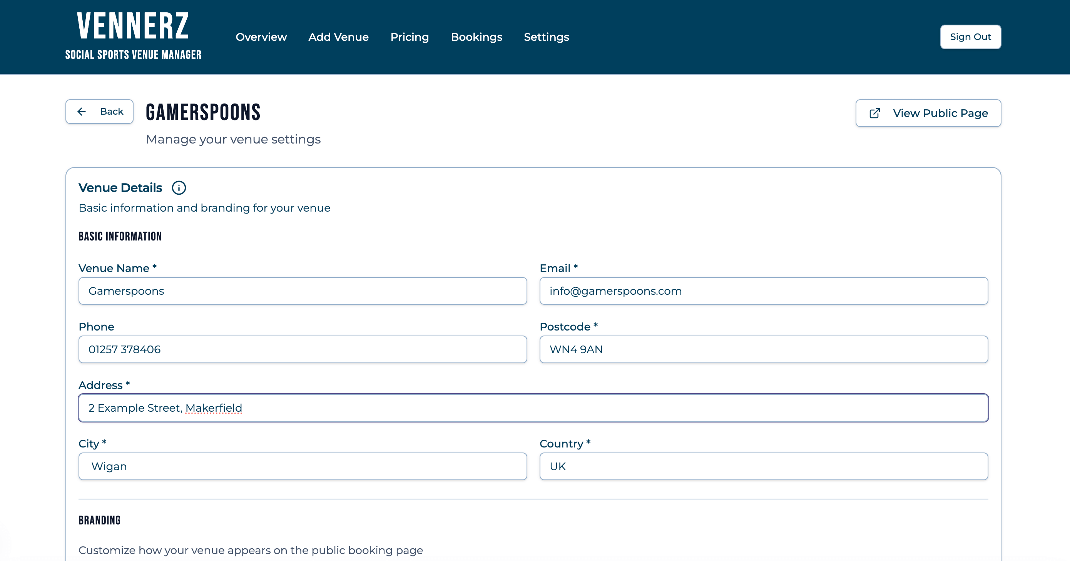The width and height of the screenshot is (1070, 561).
Task: Open the venue's public page
Action: tap(928, 113)
